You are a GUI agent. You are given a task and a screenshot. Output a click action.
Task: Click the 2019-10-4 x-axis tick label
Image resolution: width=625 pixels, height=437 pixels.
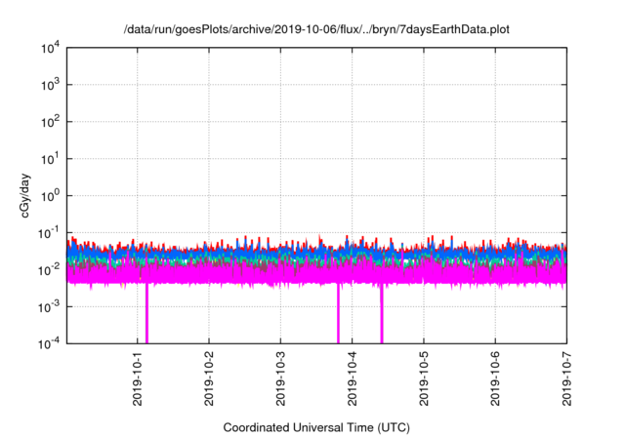352,378
